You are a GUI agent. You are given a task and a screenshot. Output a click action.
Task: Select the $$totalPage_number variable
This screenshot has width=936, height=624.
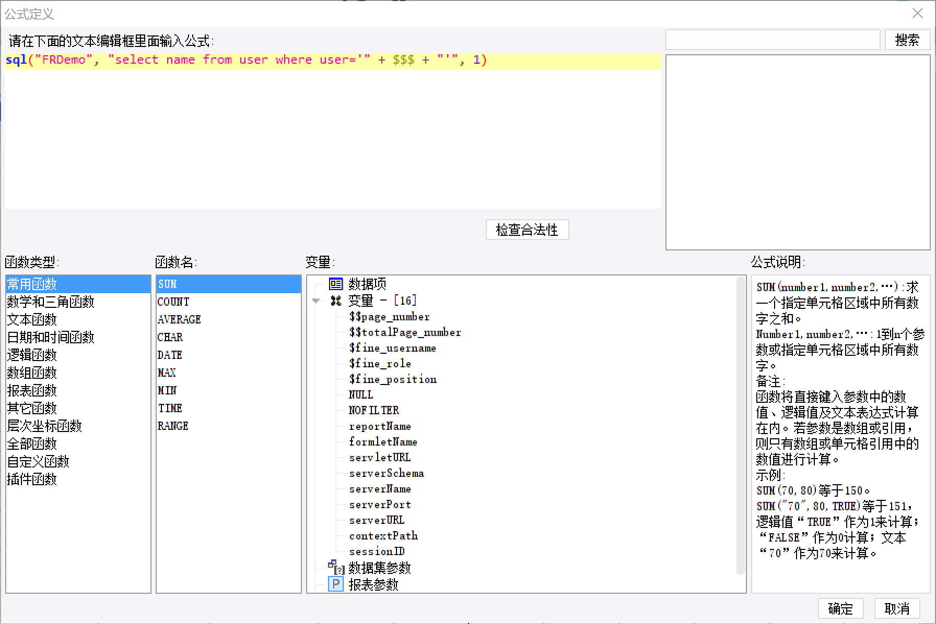[x=405, y=332]
